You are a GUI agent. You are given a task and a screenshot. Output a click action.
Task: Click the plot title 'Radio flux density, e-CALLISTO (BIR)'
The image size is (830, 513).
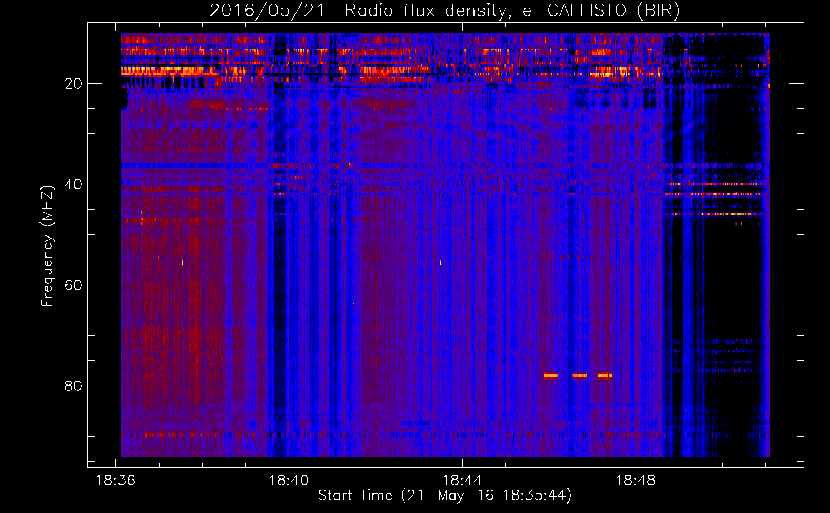512,11
